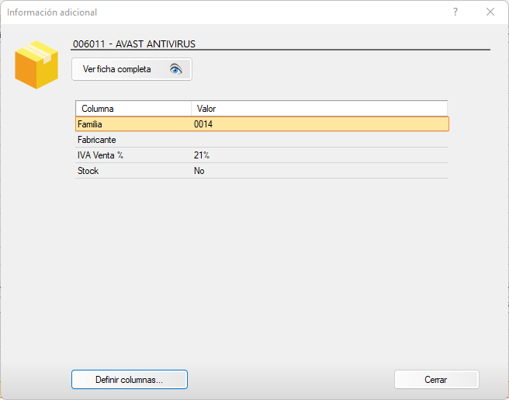
Task: Click the eye icon on Ver ficha completa
Action: (176, 69)
